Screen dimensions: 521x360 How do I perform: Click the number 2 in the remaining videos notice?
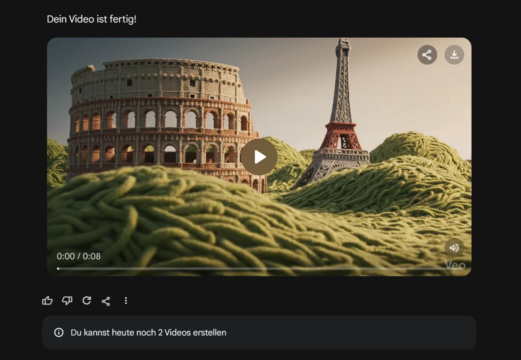pyautogui.click(x=160, y=333)
